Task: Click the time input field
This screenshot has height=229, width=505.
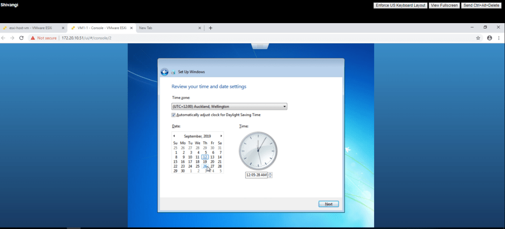Action: click(256, 175)
